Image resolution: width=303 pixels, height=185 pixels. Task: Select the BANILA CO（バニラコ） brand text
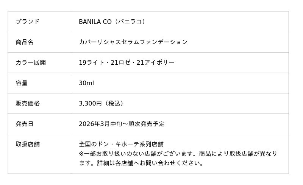click(112, 22)
